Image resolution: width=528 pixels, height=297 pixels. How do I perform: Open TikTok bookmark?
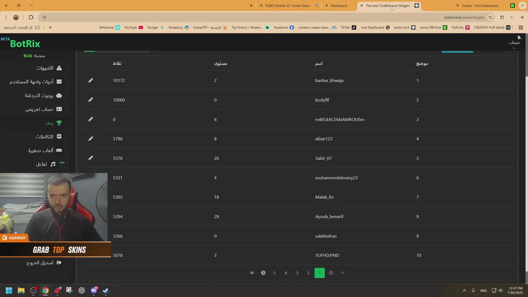tap(348, 28)
